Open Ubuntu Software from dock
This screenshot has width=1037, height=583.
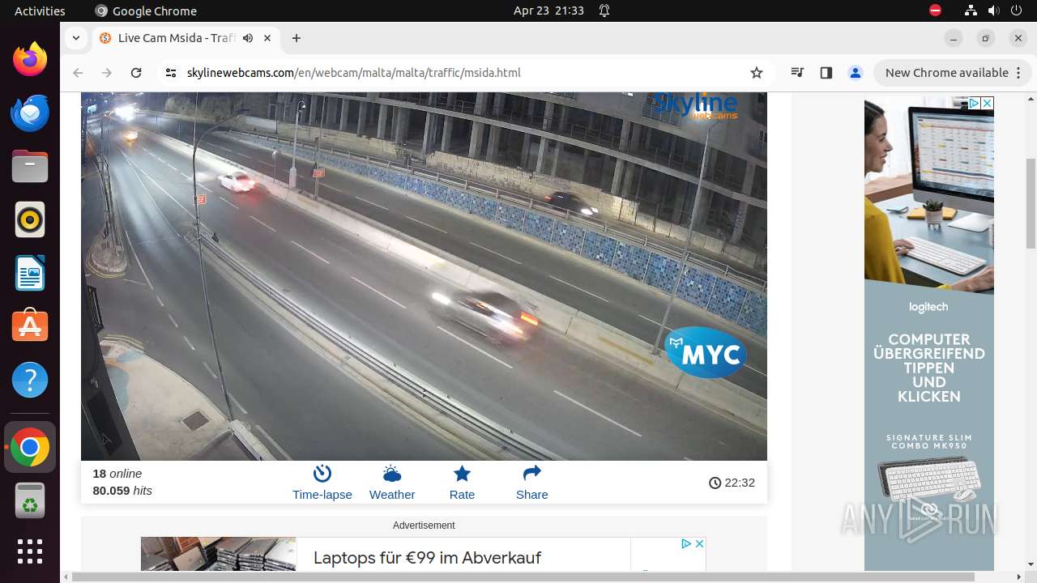[x=30, y=326]
